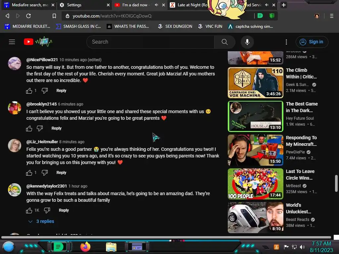Open @kennedytaylor2301 username link

[46, 186]
